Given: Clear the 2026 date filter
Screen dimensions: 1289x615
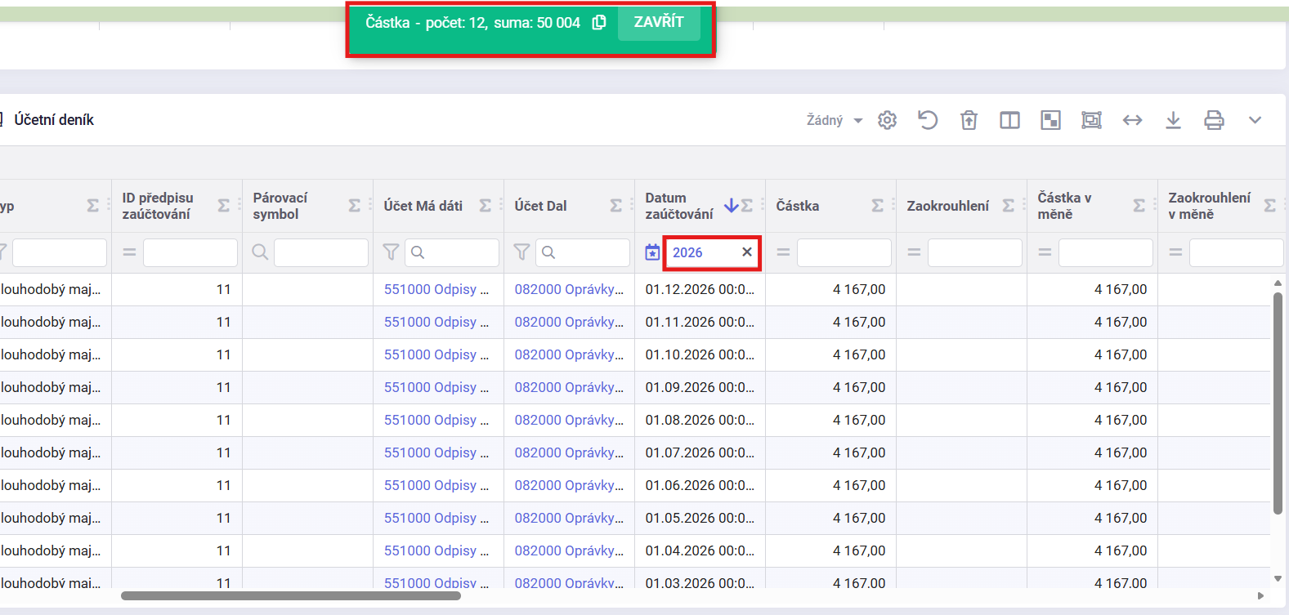Looking at the screenshot, I should [746, 252].
